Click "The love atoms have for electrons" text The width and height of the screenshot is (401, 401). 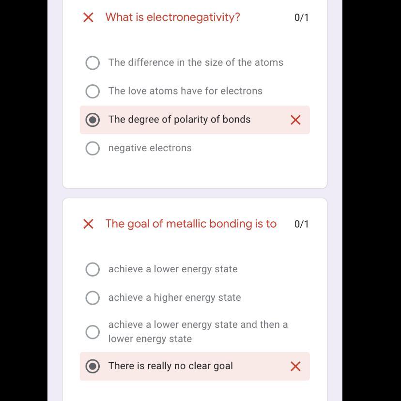point(185,91)
